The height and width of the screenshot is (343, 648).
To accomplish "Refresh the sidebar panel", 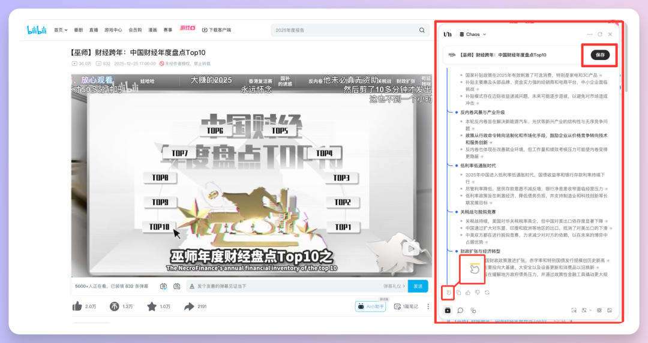I will tap(600, 35).
